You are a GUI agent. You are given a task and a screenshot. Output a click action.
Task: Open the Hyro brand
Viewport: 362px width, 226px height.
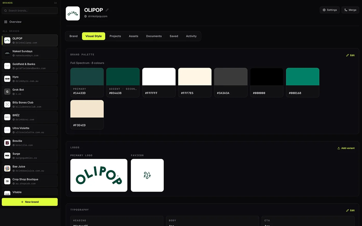30,79
